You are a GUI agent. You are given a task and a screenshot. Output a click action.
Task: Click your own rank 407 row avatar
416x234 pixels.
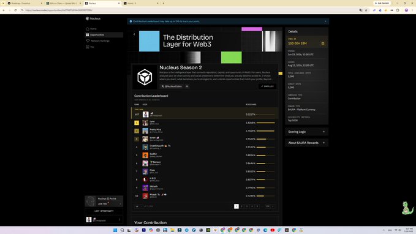point(145,115)
